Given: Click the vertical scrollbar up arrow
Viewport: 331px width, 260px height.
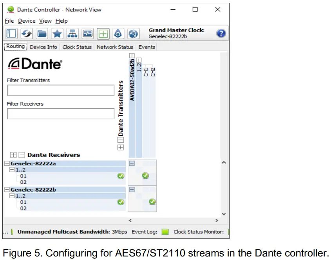Looking at the screenshot, I should (x=224, y=162).
